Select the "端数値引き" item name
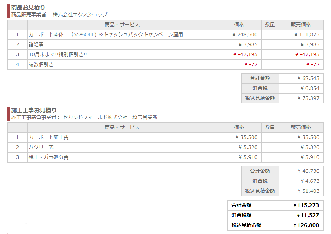Image resolution: width=331 pixels, height=234 pixels. (41, 64)
